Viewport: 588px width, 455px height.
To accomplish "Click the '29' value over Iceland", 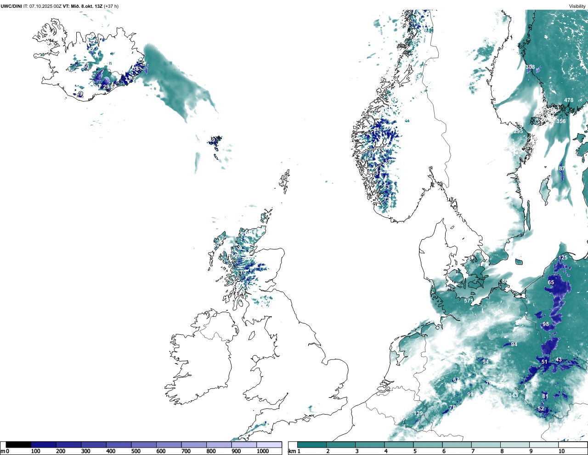I will click(x=106, y=87).
